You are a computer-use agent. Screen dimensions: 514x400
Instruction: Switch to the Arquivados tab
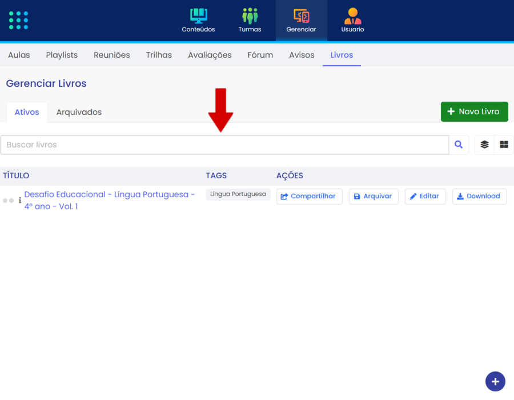[x=79, y=112]
